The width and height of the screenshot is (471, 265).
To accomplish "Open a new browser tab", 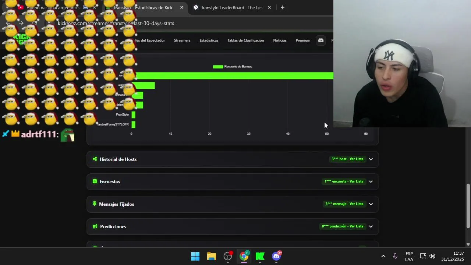I will tap(282, 7).
